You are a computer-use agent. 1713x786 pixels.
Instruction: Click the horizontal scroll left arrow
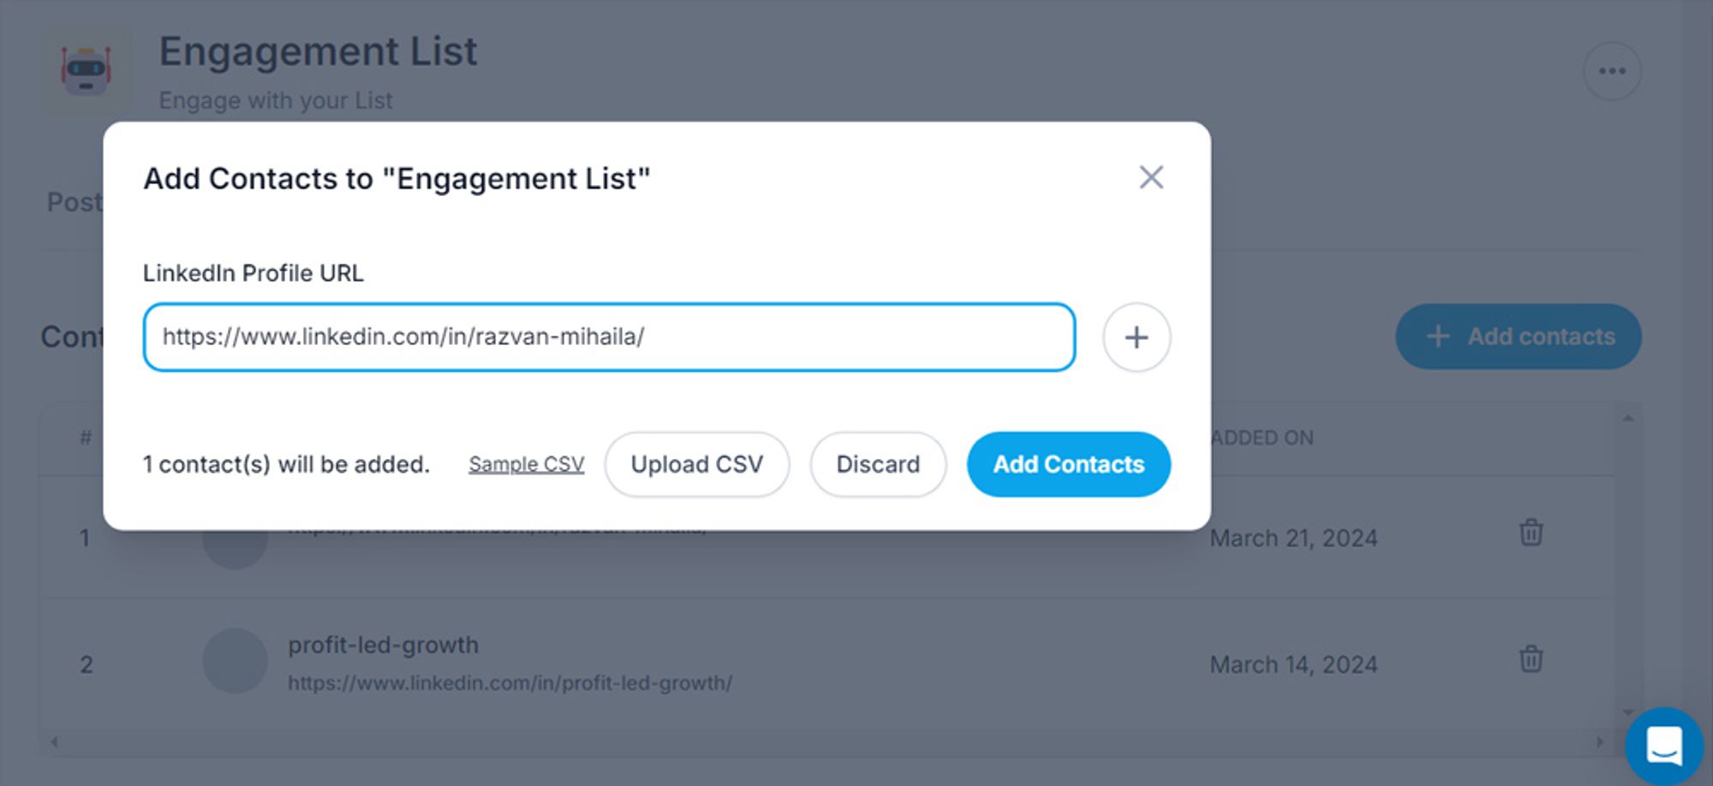pos(54,741)
